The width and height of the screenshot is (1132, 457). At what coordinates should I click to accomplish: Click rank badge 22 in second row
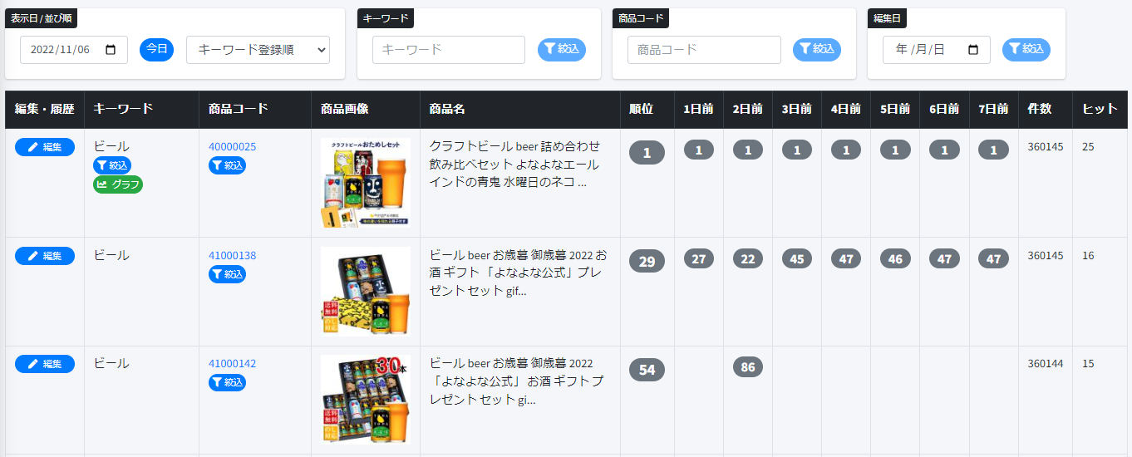click(748, 258)
